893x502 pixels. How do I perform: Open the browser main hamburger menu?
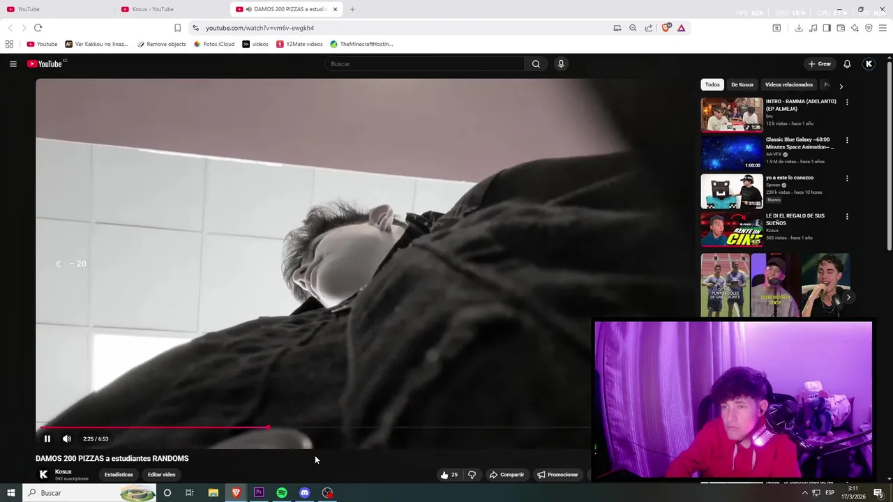[x=883, y=28]
